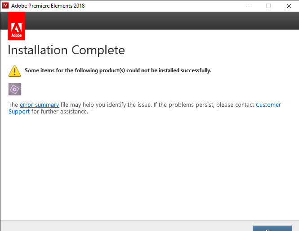
Task: Open the error summary link
Action: 39,105
